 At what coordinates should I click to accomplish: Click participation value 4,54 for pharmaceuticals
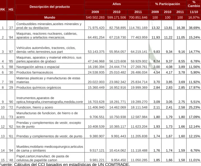point(157,72)
